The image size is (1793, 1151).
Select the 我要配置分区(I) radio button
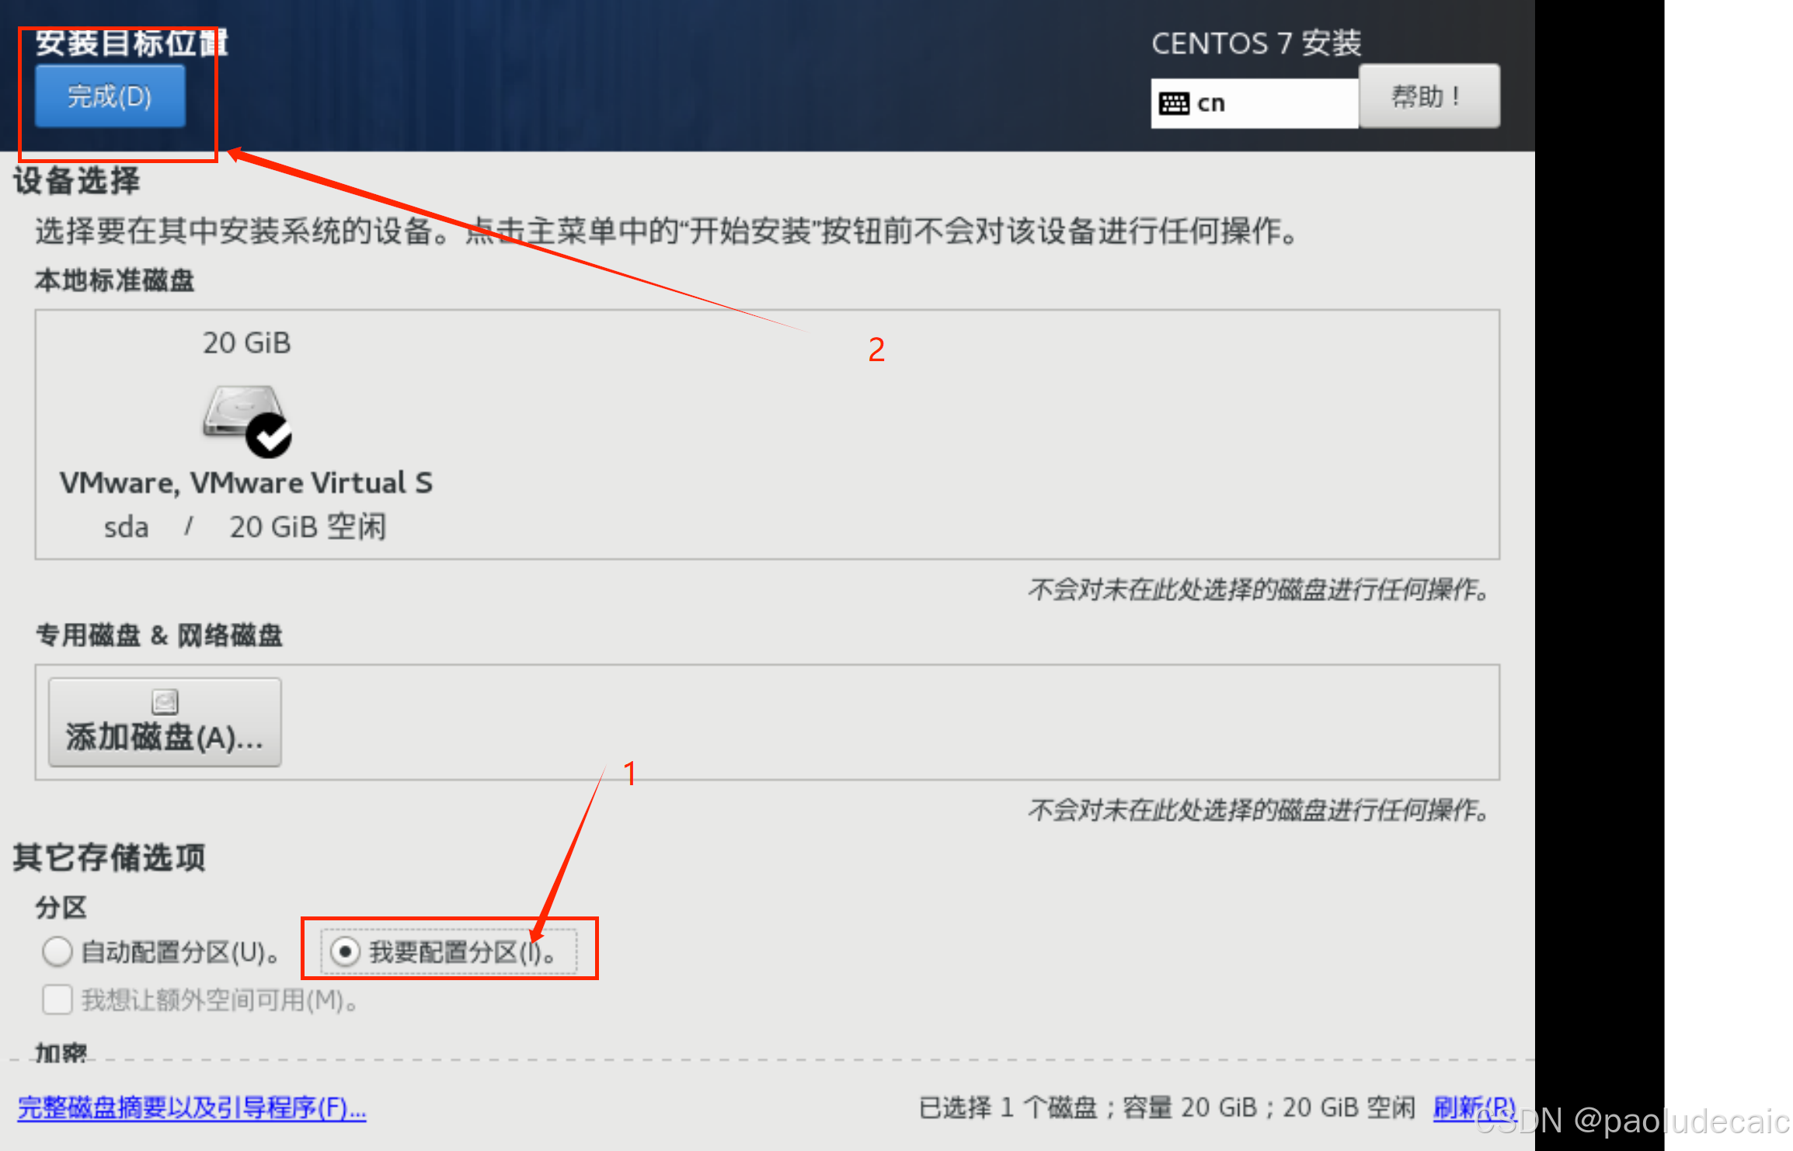[x=345, y=951]
